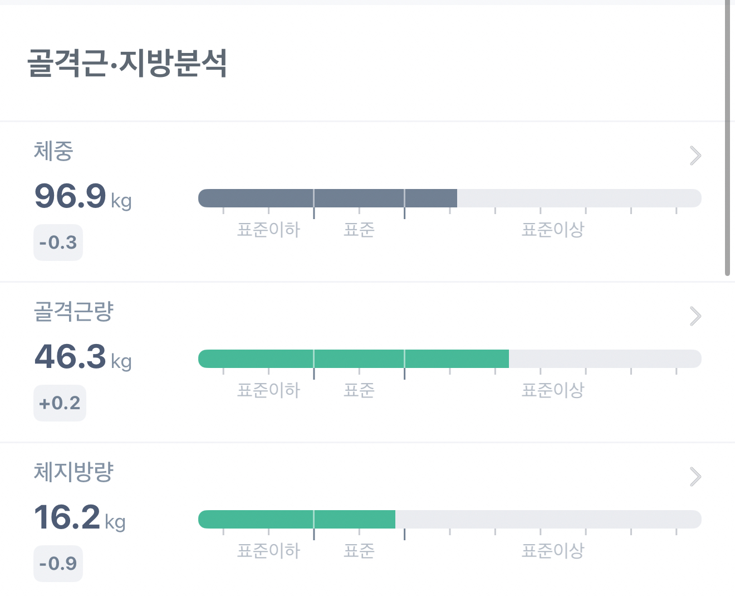The height and width of the screenshot is (596, 735).
Task: Open 체중 details via its chevron arrow
Action: tap(695, 156)
